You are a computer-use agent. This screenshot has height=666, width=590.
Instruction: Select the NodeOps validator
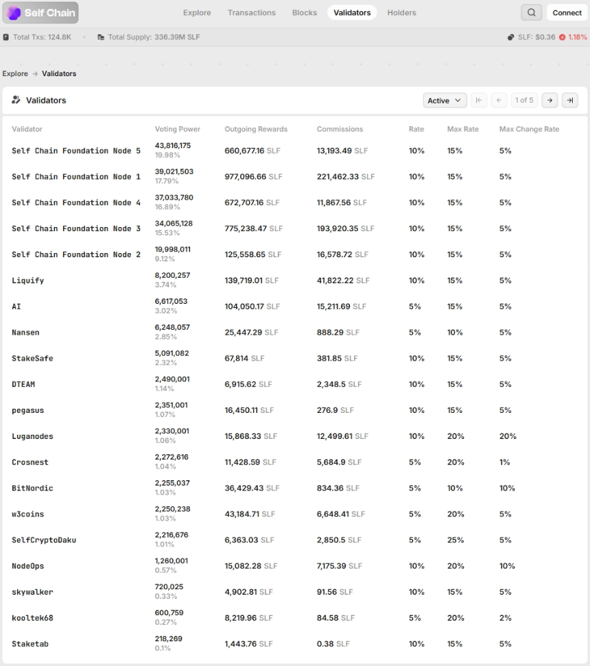(x=28, y=566)
